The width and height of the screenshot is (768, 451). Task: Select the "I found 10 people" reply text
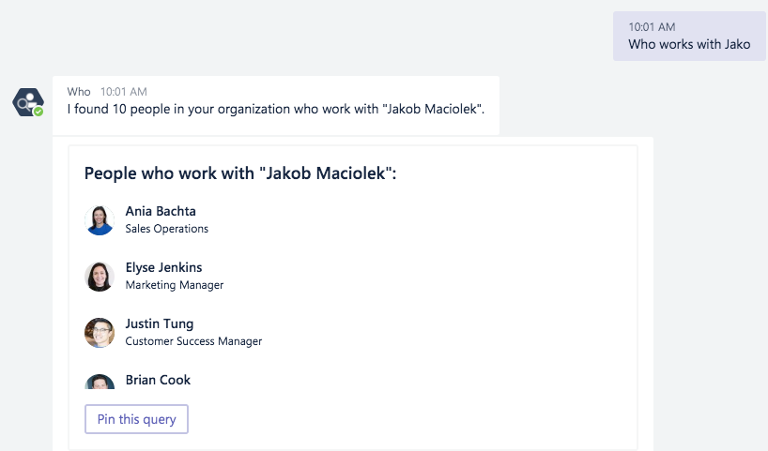(x=276, y=110)
